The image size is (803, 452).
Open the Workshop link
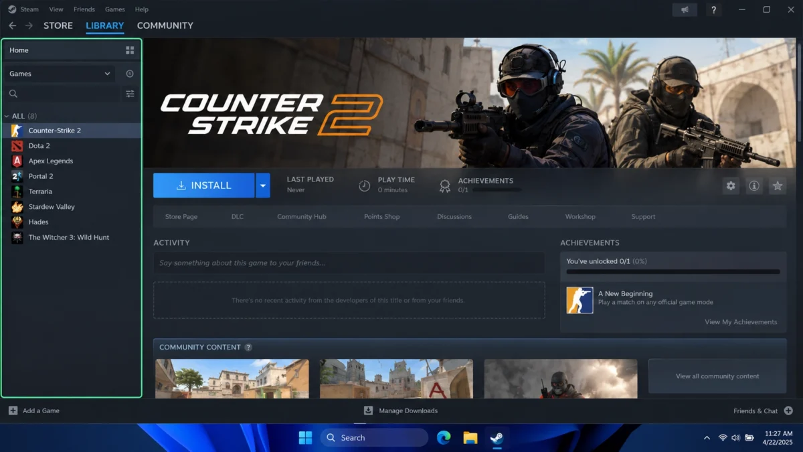(580, 216)
